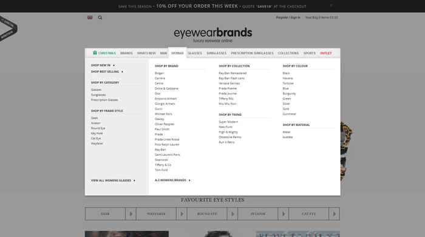Open the Collections menu tab

click(x=288, y=53)
